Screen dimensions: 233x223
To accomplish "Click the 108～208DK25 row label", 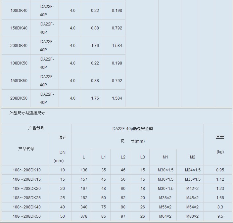I will click(x=26, y=198).
